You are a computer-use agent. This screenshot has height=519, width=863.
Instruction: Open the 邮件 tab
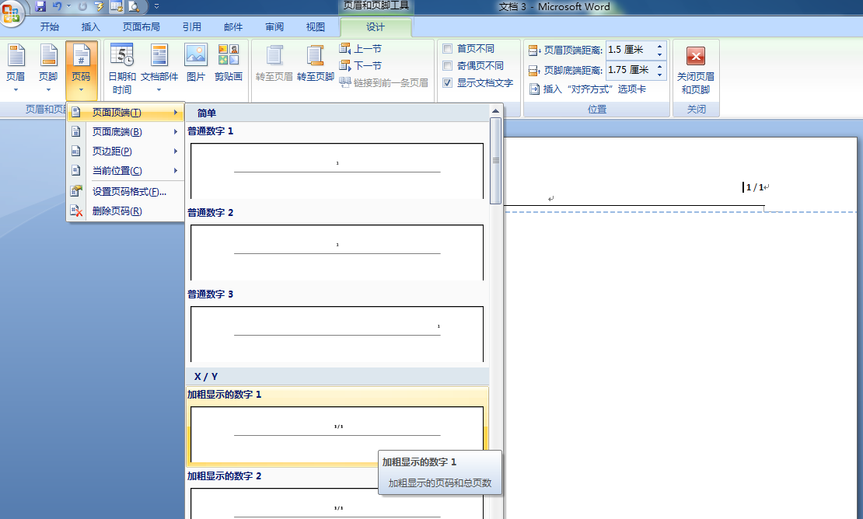[233, 27]
